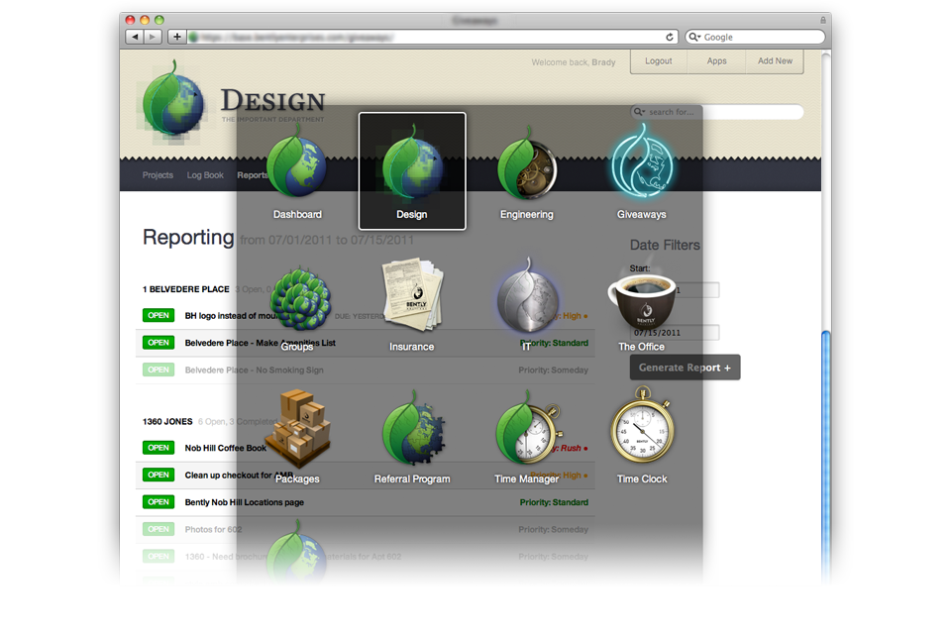Click OPEN badge for BH logo task
The image size is (951, 637).
pos(158,315)
